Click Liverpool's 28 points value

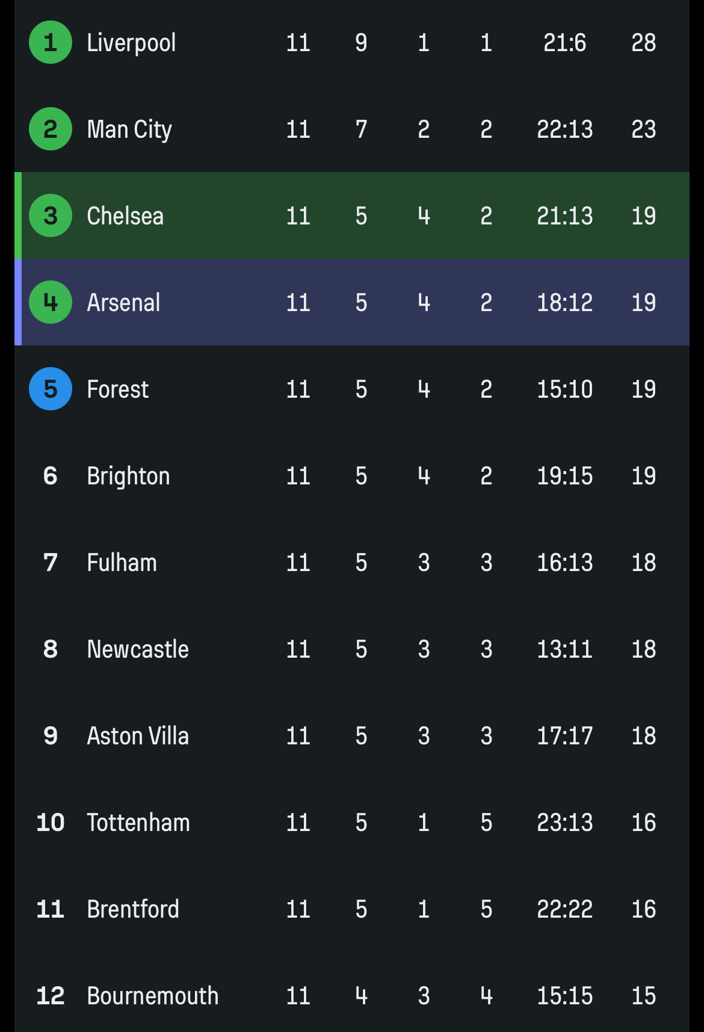643,43
